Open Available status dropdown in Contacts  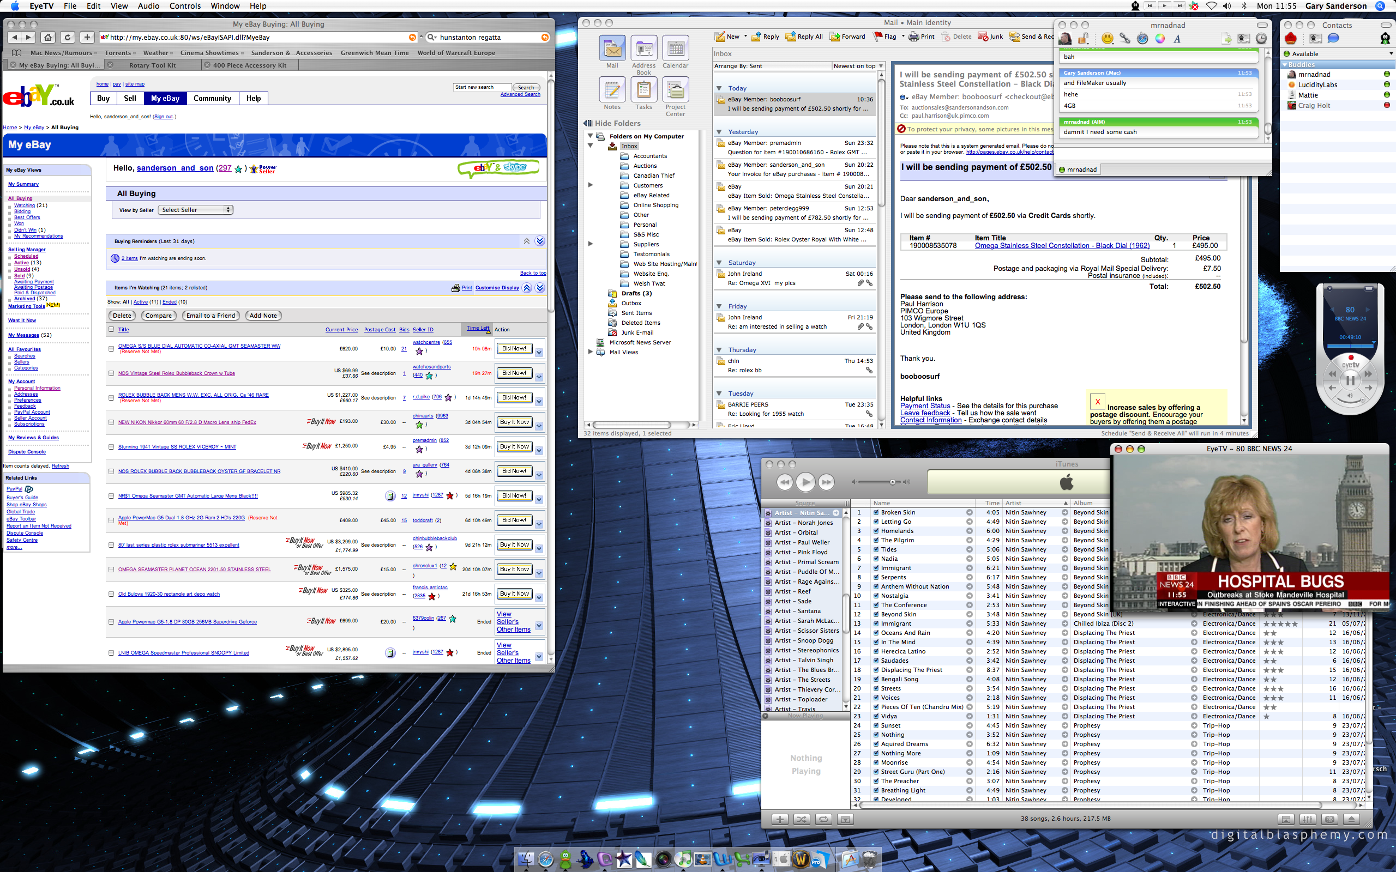coord(1337,53)
